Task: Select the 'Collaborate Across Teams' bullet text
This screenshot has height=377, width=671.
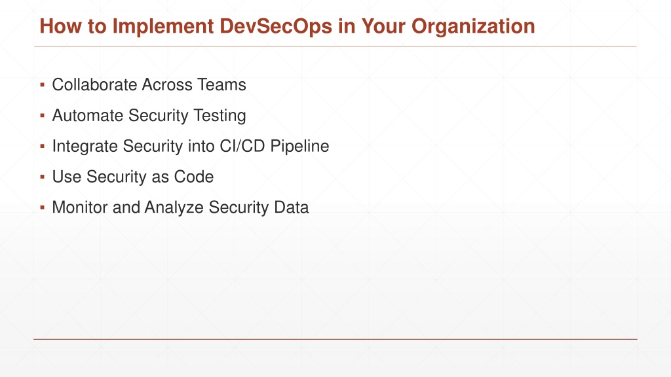Action: click(x=149, y=84)
